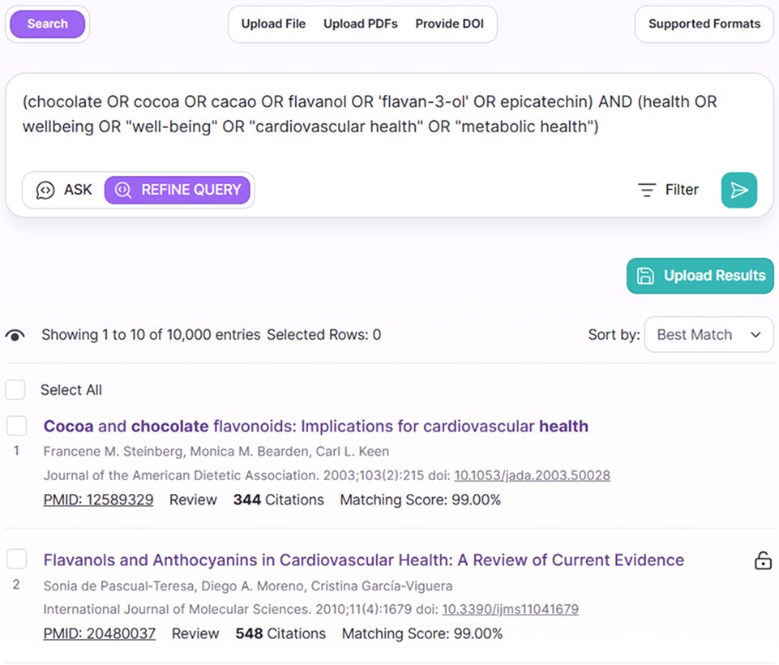Open DOI link 10.1053/jada.2003.50028
The width and height of the screenshot is (779, 665).
pyautogui.click(x=532, y=476)
